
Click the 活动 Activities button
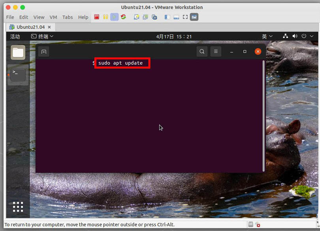(15, 36)
